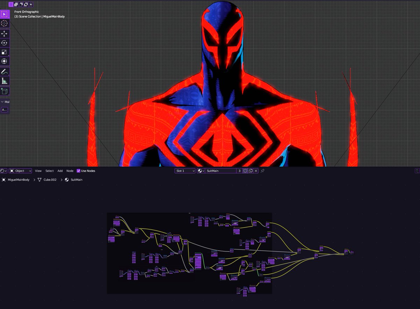Viewport: 420px width, 309px height.
Task: Click Cube.002 breadcrumb text
Action: tap(50, 180)
